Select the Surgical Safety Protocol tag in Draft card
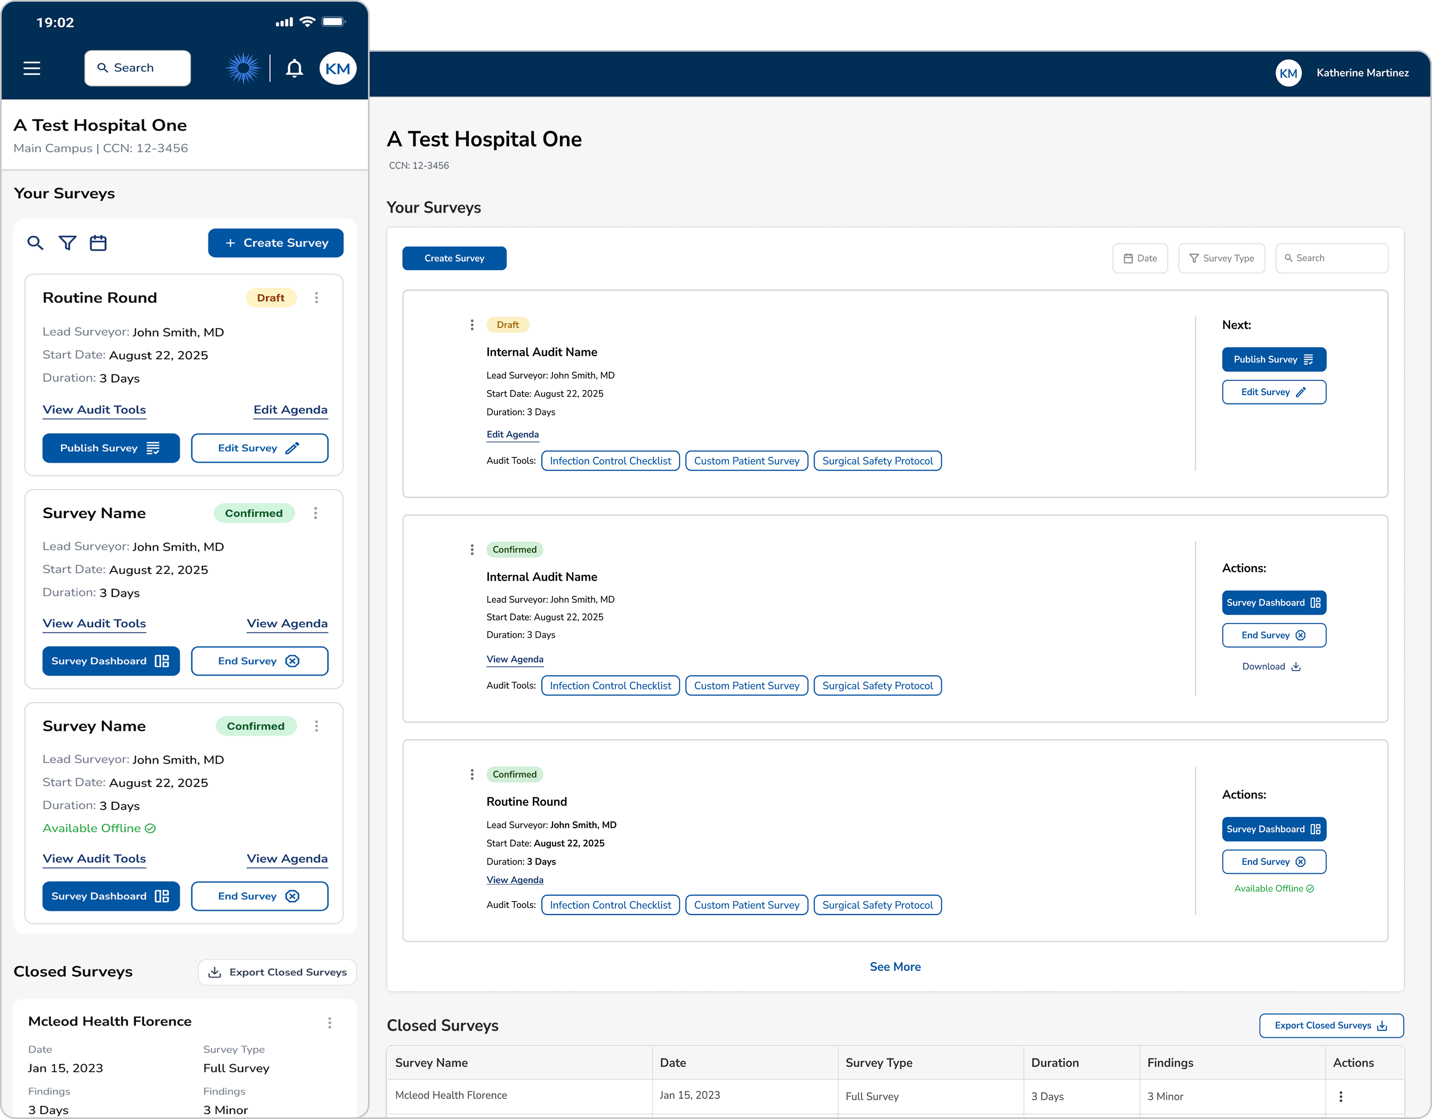This screenshot has height=1119, width=1432. pyautogui.click(x=877, y=461)
